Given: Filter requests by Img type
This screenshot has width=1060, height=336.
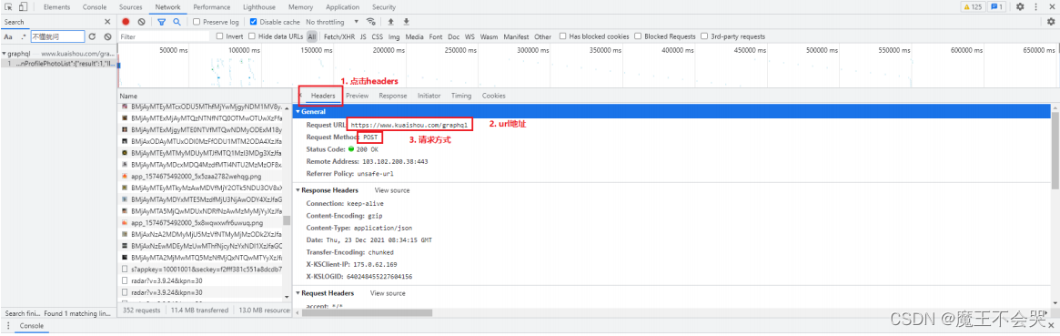Looking at the screenshot, I should coord(394,36).
